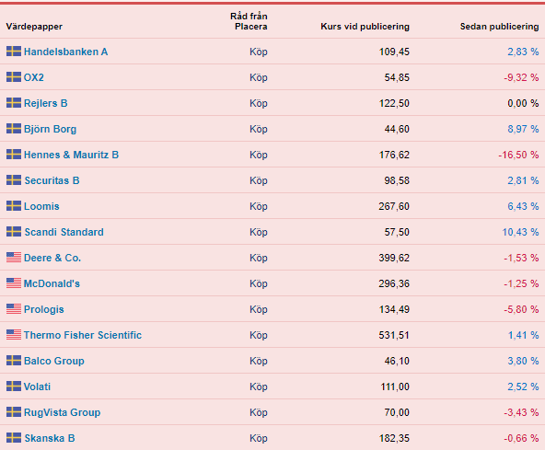This screenshot has width=545, height=450.
Task: Open the Volati stock link
Action: [37, 387]
